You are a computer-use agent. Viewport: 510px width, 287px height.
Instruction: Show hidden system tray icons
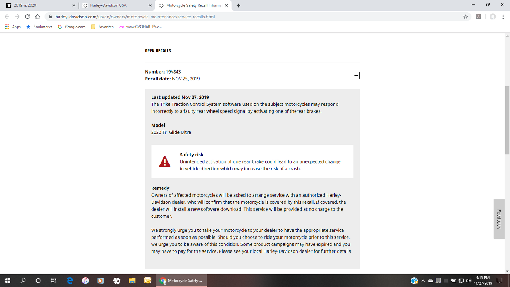click(x=423, y=281)
